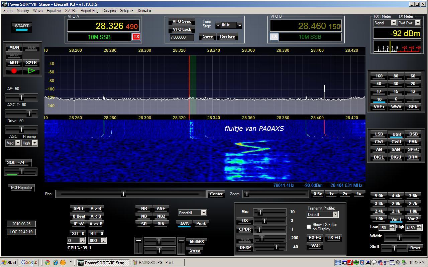Click the Google toolbar in the taskbar
428x267 pixels.
29,262
